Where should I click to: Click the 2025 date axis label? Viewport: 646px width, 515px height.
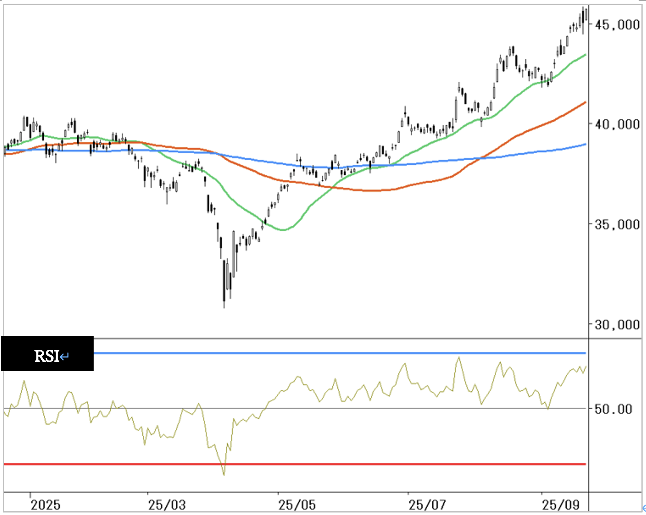(45, 505)
